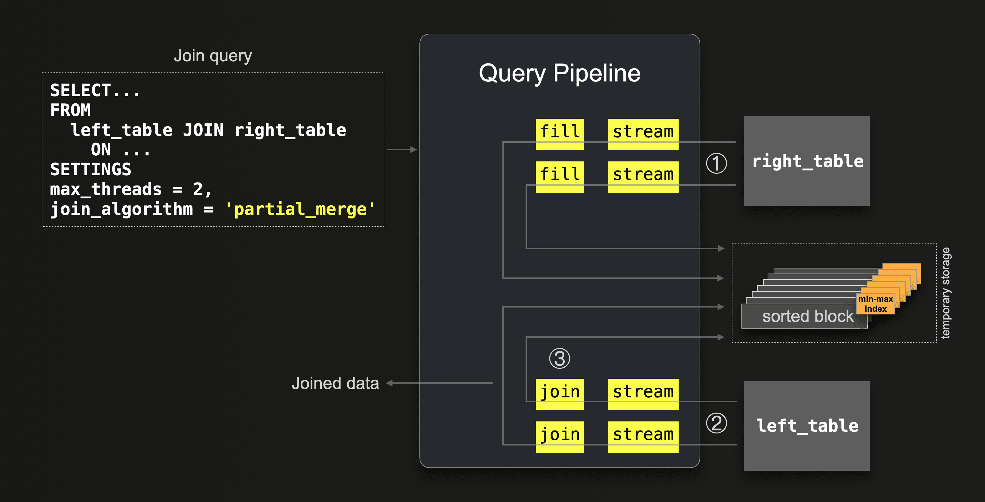985x502 pixels.
Task: Click the 'partial_merge' yellow text
Action: pyautogui.click(x=300, y=209)
